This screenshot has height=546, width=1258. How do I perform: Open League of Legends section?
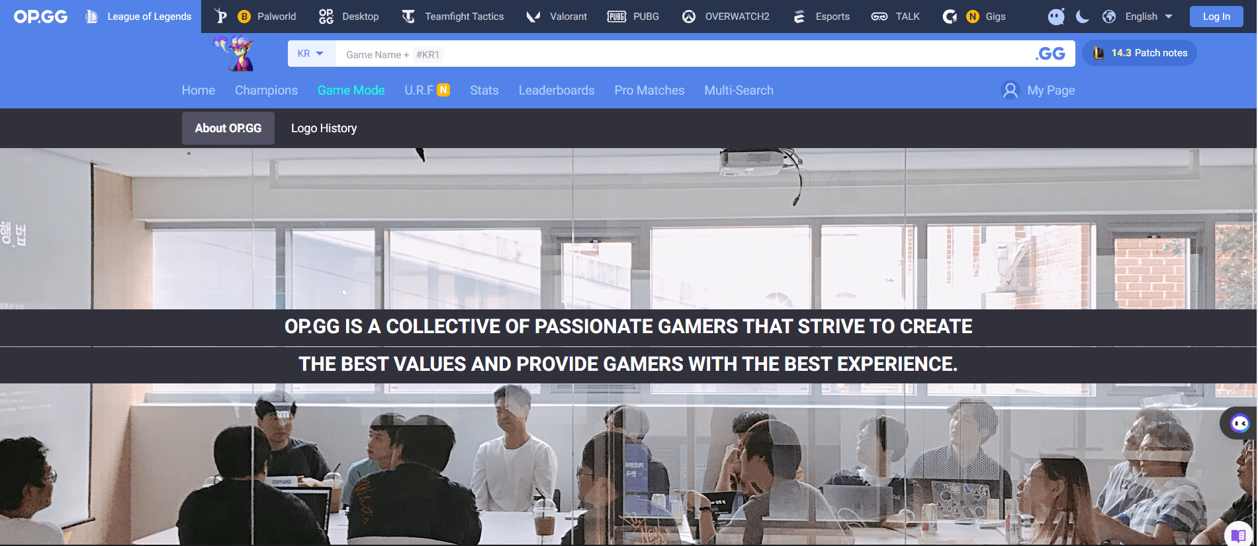click(x=138, y=17)
